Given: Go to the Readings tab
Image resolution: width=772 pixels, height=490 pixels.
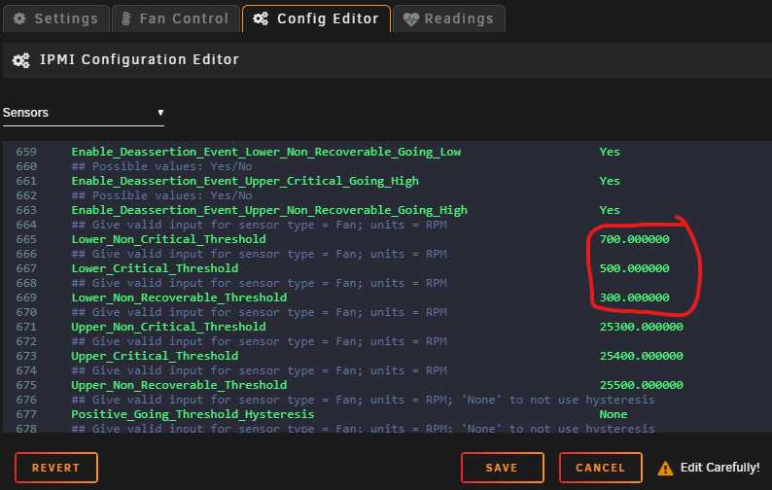Looking at the screenshot, I should coord(449,18).
